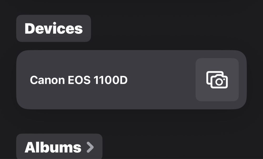Tap the stacked photos camera icon
The width and height of the screenshot is (263, 159).
tap(217, 80)
